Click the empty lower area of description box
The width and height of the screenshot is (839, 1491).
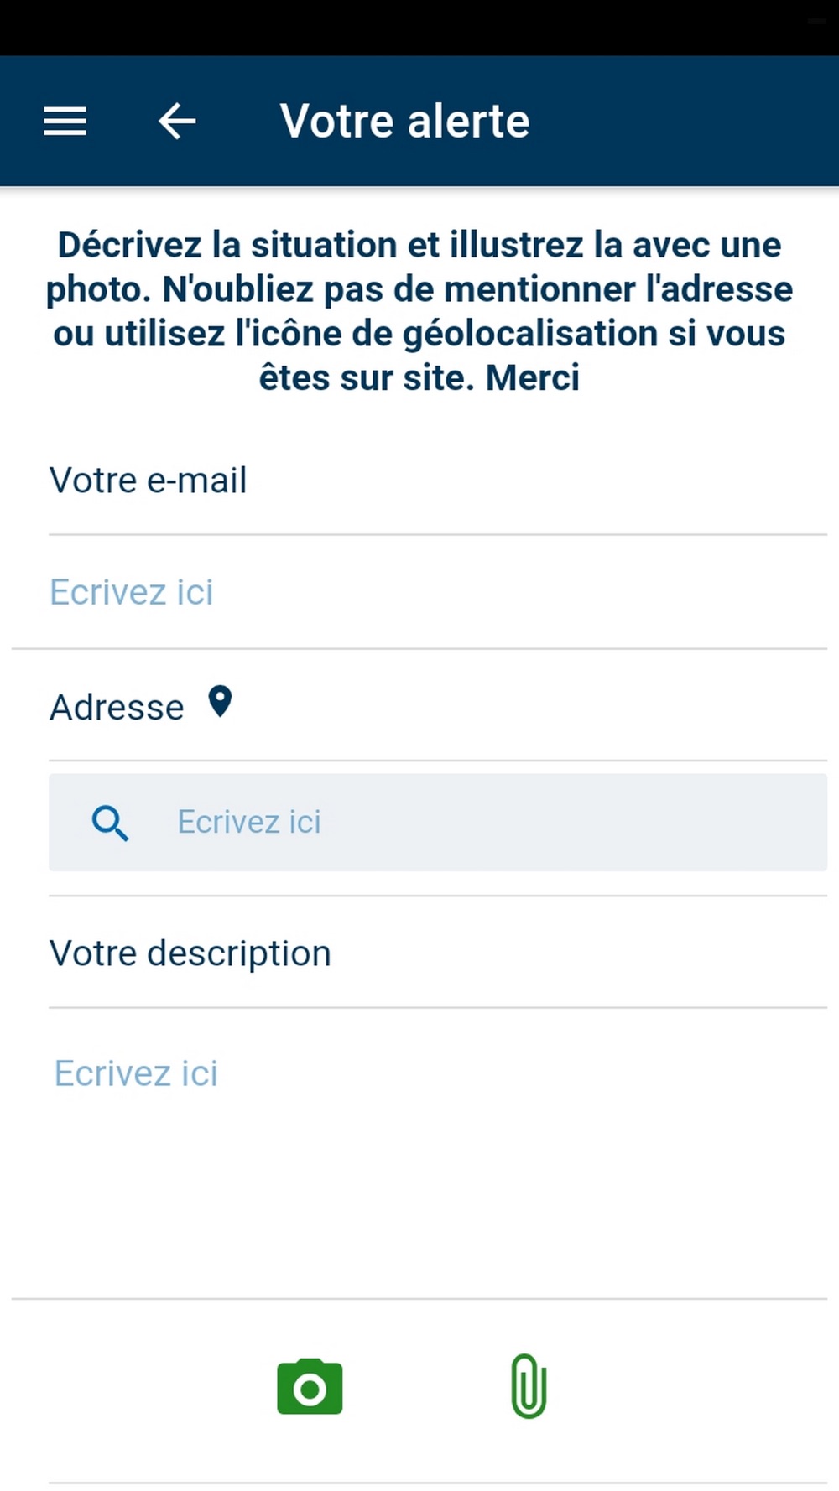pyautogui.click(x=419, y=1208)
